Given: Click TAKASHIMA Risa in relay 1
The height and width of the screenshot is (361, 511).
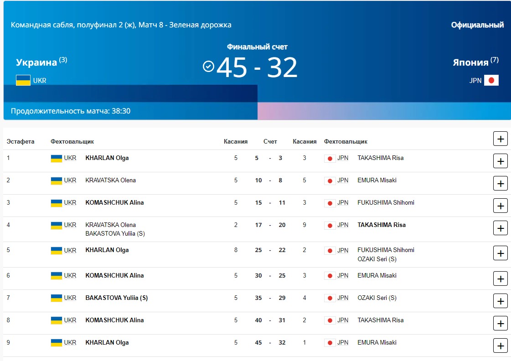Looking at the screenshot, I should 380,158.
